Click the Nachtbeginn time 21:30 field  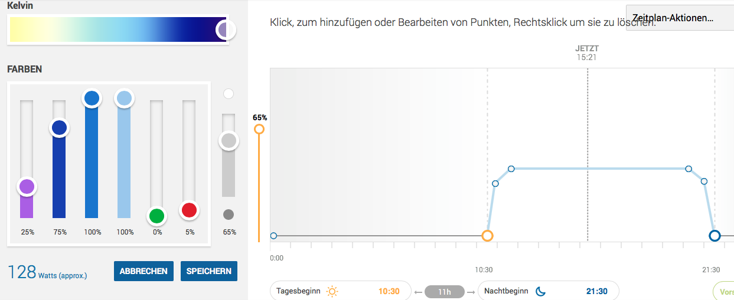[x=596, y=291]
